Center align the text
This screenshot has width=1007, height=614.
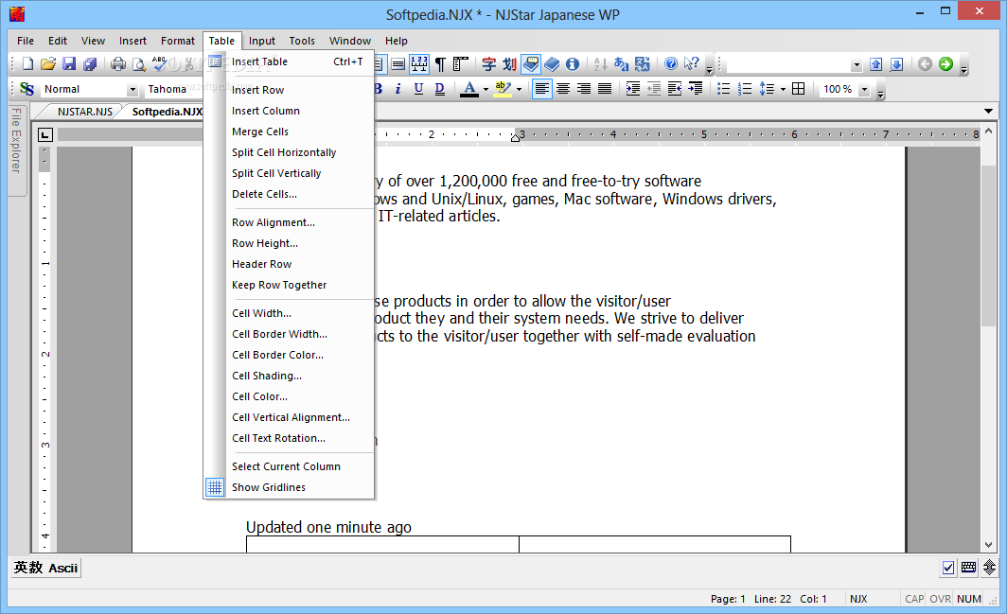[563, 89]
